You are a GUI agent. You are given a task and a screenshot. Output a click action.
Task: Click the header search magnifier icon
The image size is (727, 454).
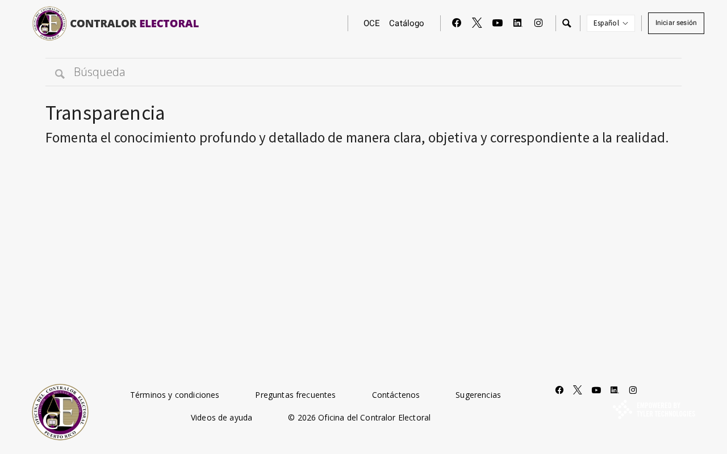(567, 23)
